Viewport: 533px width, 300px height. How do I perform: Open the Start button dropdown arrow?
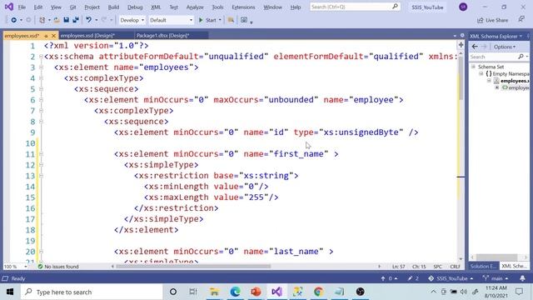(x=220, y=20)
